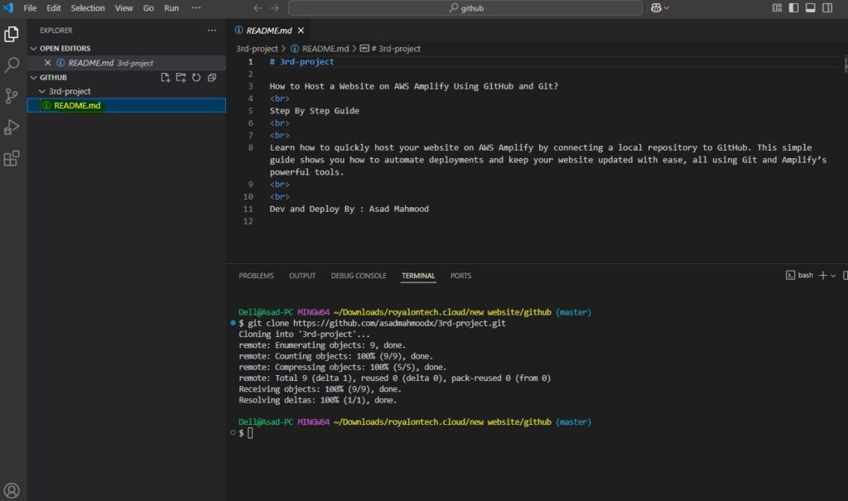Click the VS Code logo icon
Viewport: 848px width, 501px height.
pos(8,7)
